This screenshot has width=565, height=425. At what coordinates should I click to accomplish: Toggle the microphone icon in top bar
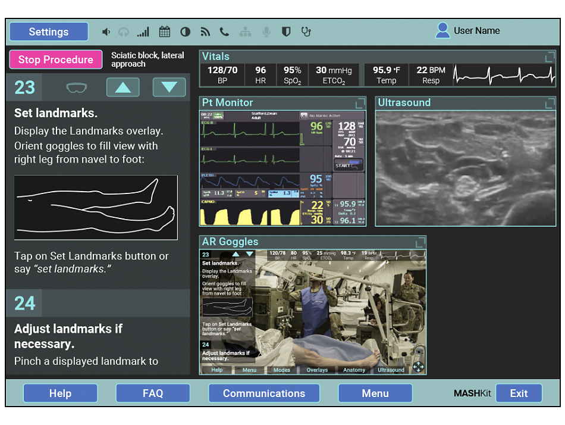pos(266,32)
